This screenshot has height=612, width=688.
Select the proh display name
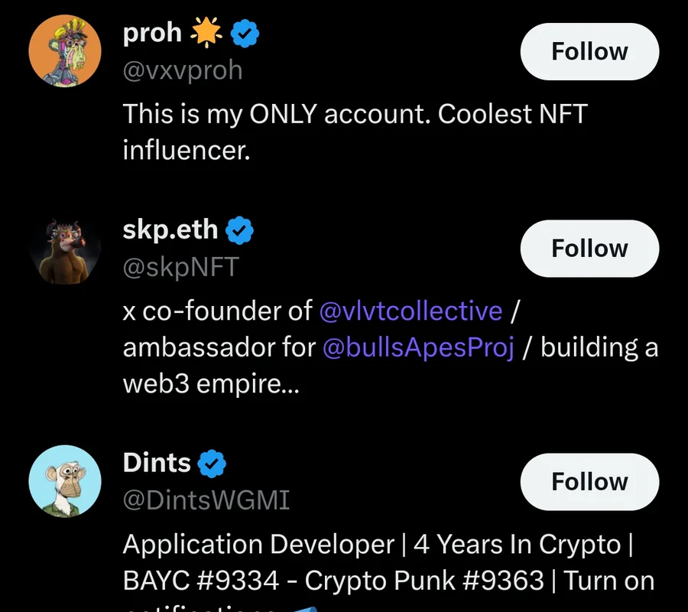pos(153,33)
